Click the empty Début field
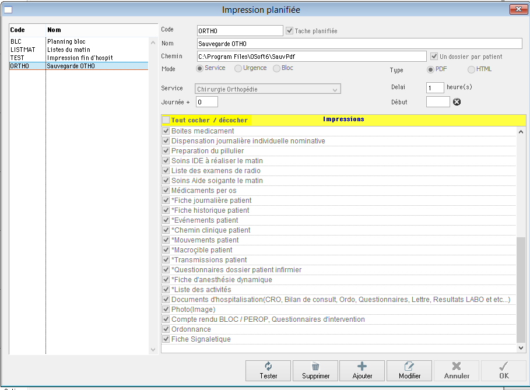Image resolution: width=530 pixels, height=390 pixels. pos(438,101)
